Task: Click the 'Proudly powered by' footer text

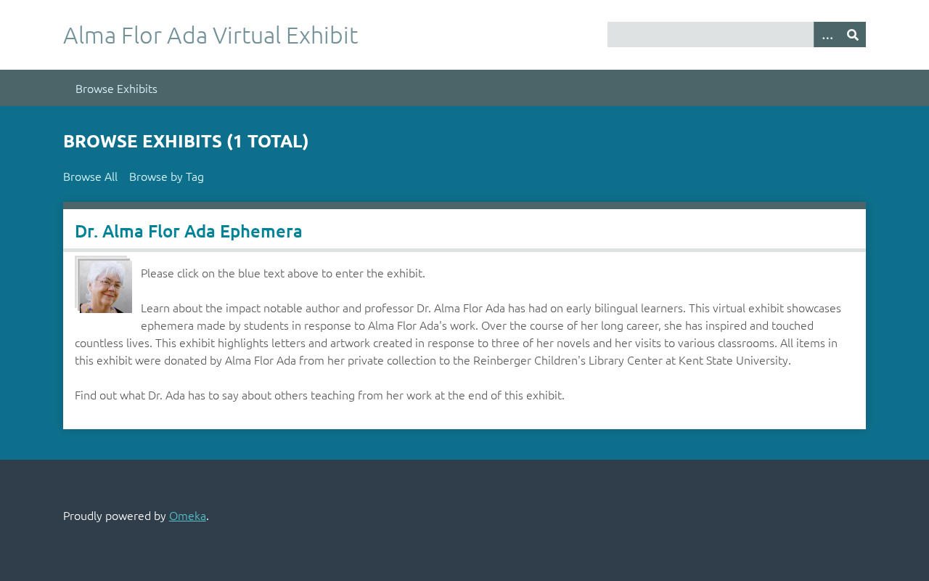Action: [x=115, y=516]
